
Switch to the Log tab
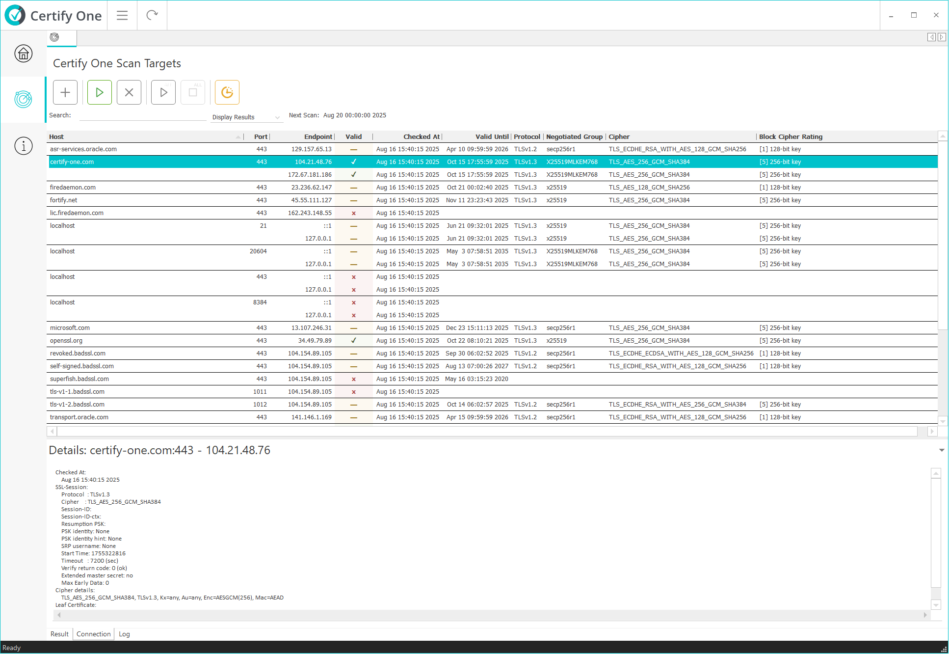(124, 634)
